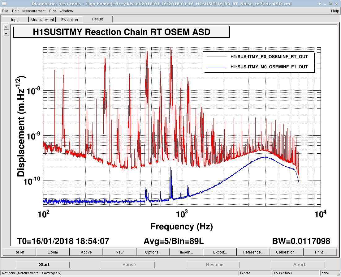Switch to the Input tab
The height and width of the screenshot is (277, 341).
coord(15,19)
